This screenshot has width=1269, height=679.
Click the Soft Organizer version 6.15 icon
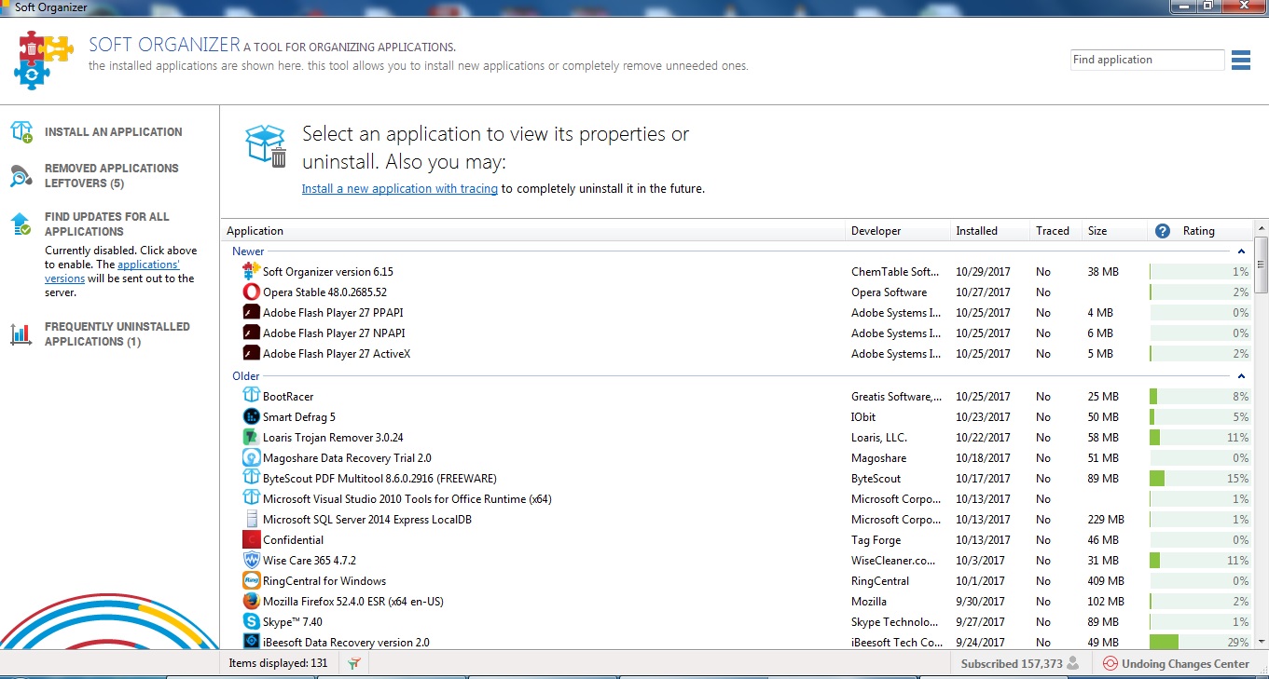pyautogui.click(x=251, y=272)
